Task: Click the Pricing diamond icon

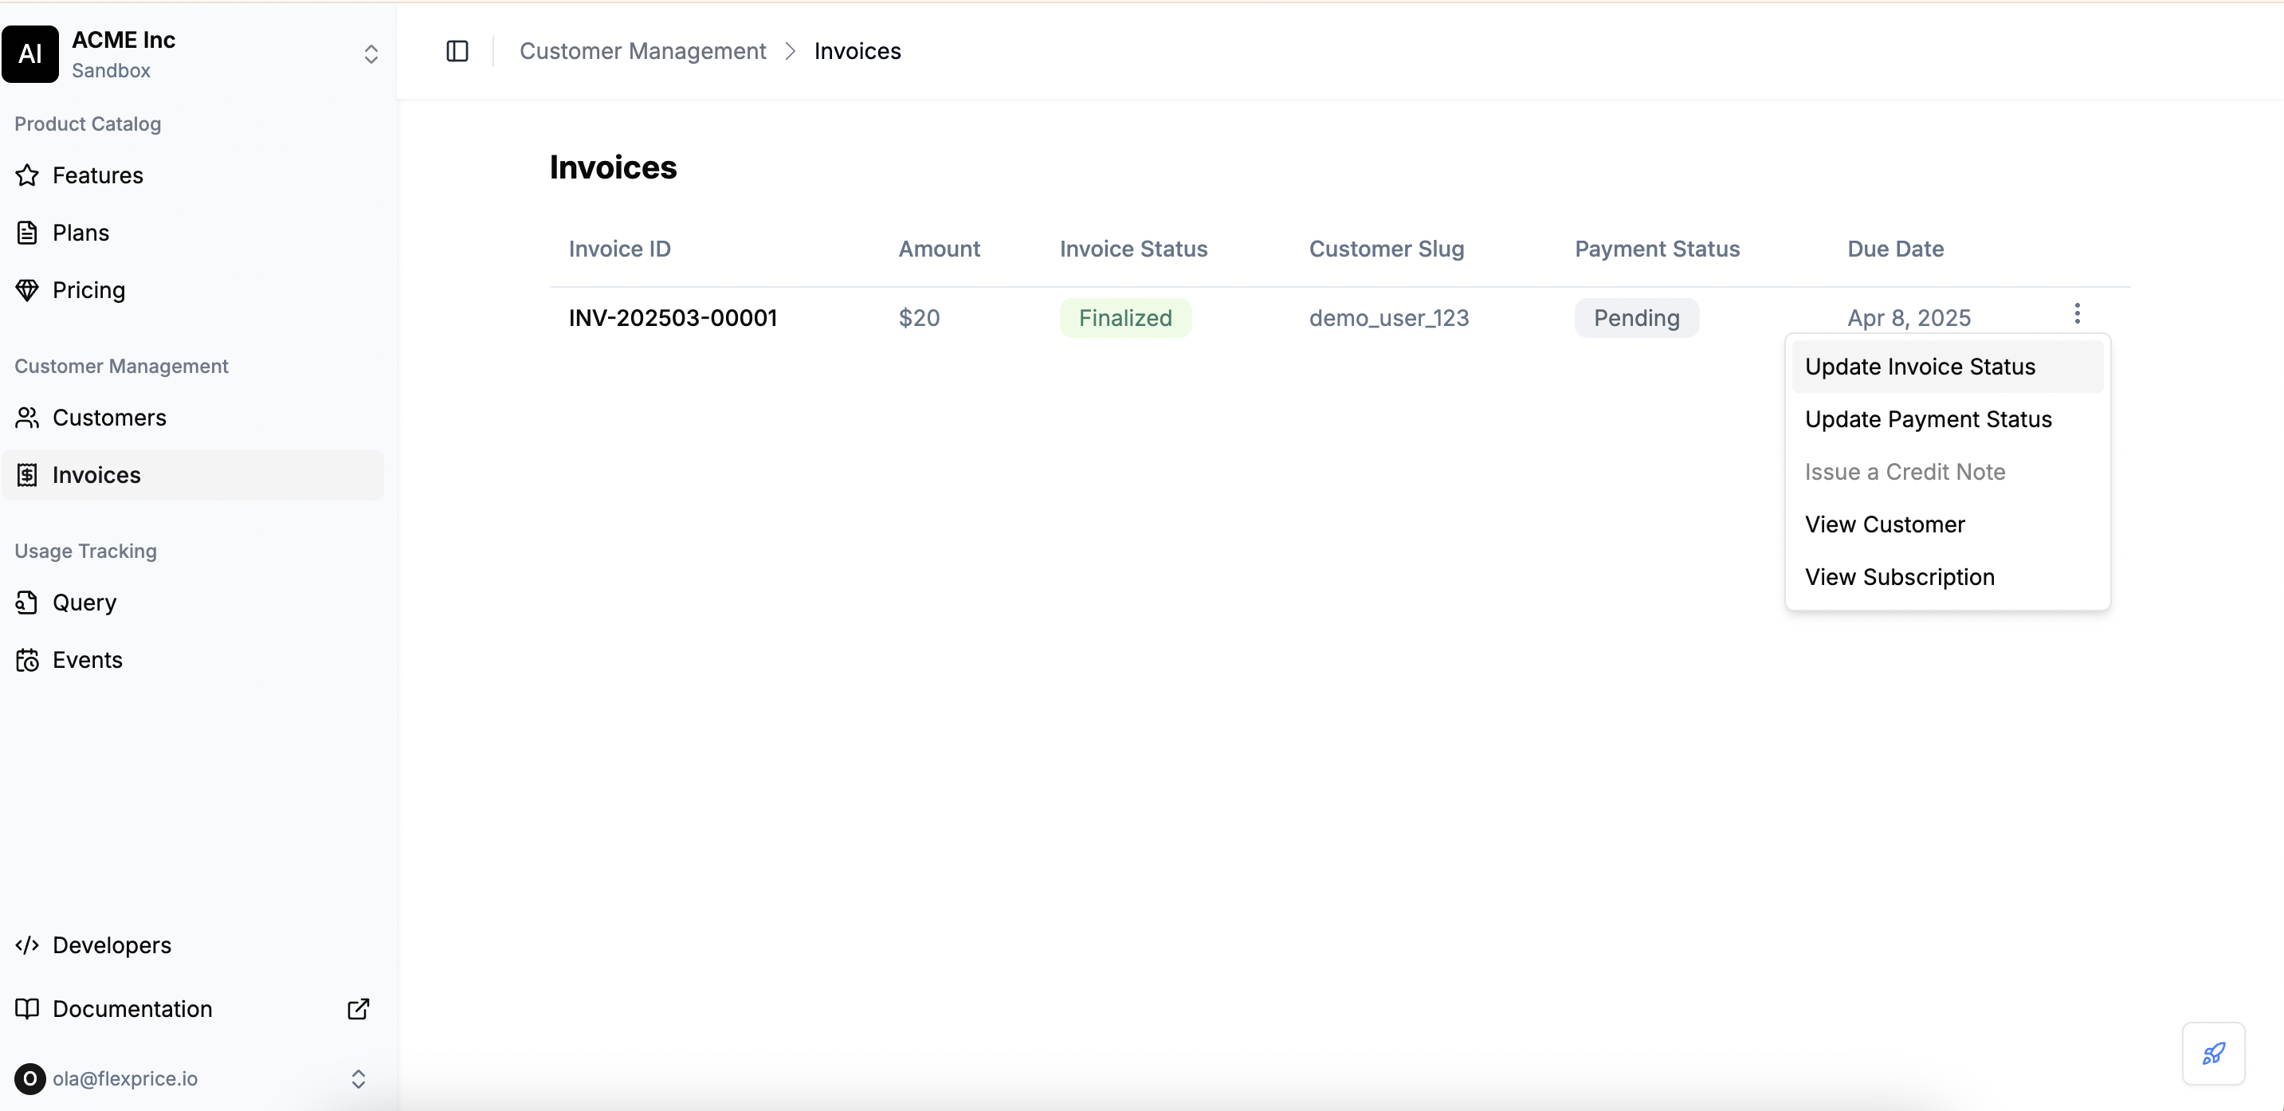Action: [x=27, y=290]
